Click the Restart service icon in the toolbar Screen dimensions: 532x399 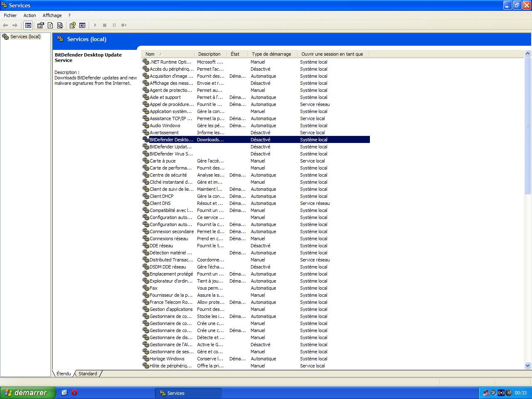coord(124,25)
